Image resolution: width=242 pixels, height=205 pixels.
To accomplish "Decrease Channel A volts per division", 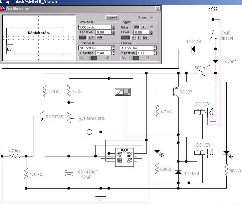I will coord(113,49).
